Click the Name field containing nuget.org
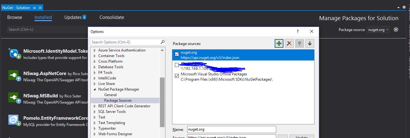The width and height of the screenshot is (410, 138). (231, 129)
